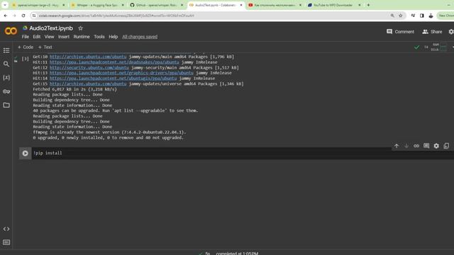
Task: Move cell up arrow
Action: click(397, 146)
